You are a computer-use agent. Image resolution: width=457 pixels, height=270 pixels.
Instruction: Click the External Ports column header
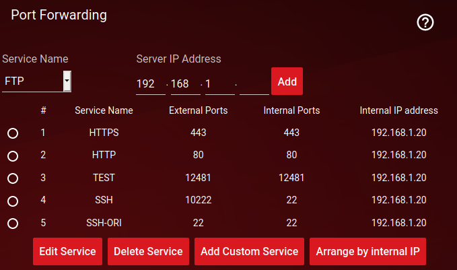[x=198, y=110]
